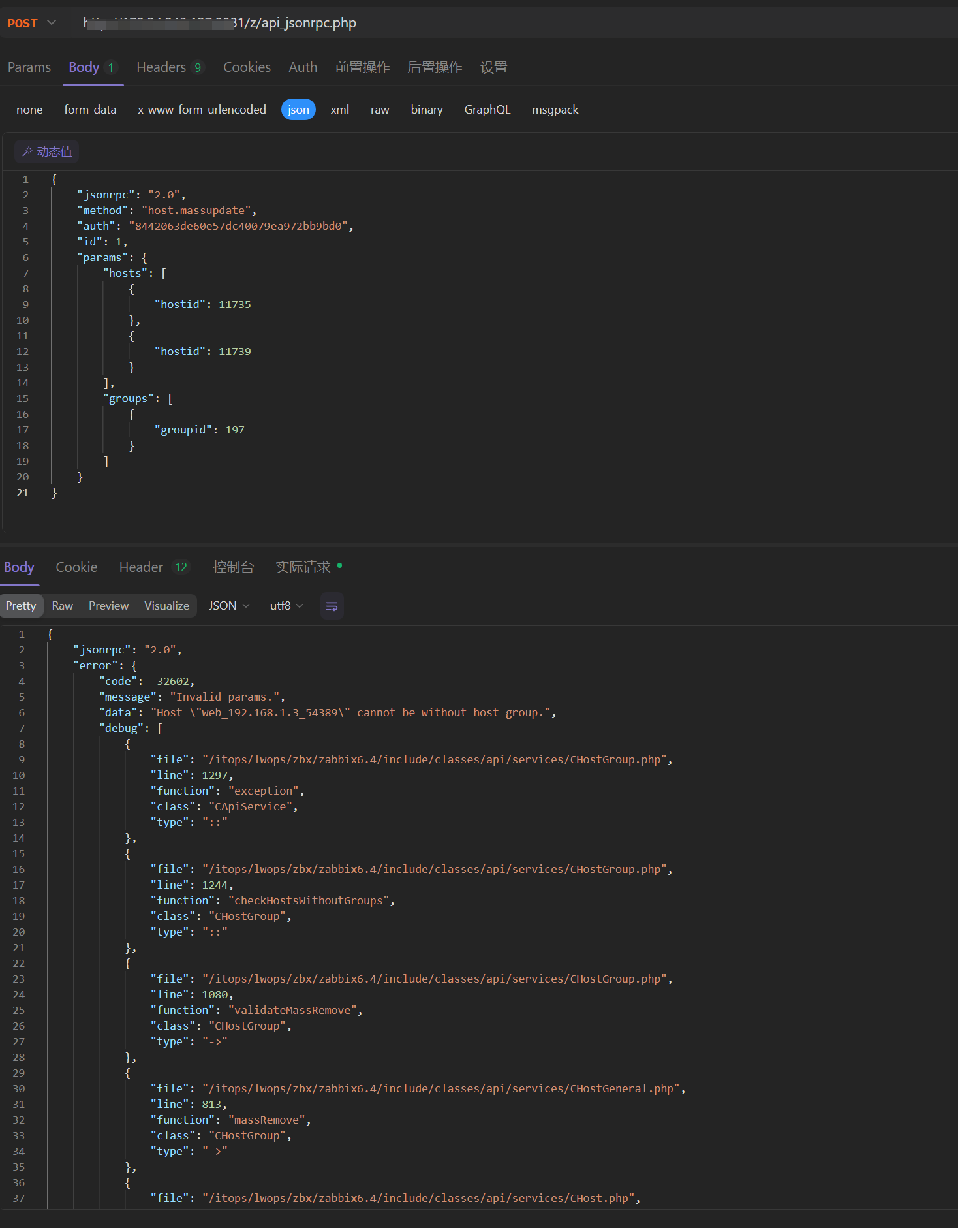Select the raw body type option

click(379, 110)
